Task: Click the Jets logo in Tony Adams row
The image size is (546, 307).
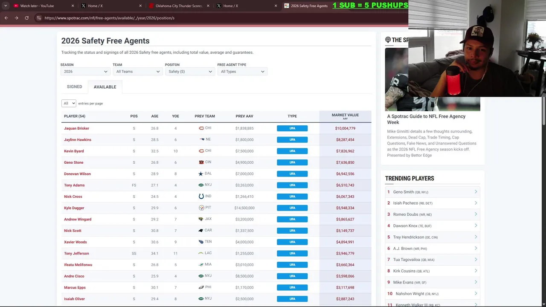Action: click(201, 185)
